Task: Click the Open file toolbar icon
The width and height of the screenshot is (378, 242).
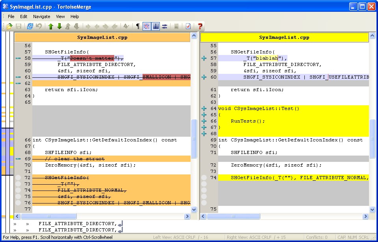Action: click(x=9, y=26)
